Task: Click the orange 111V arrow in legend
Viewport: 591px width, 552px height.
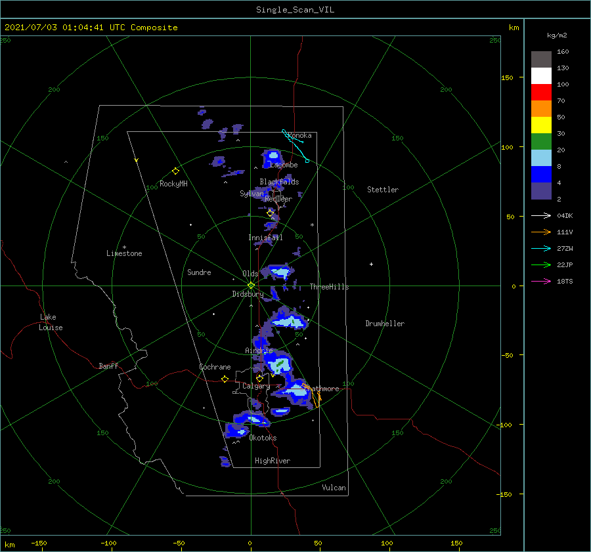Action: [541, 232]
